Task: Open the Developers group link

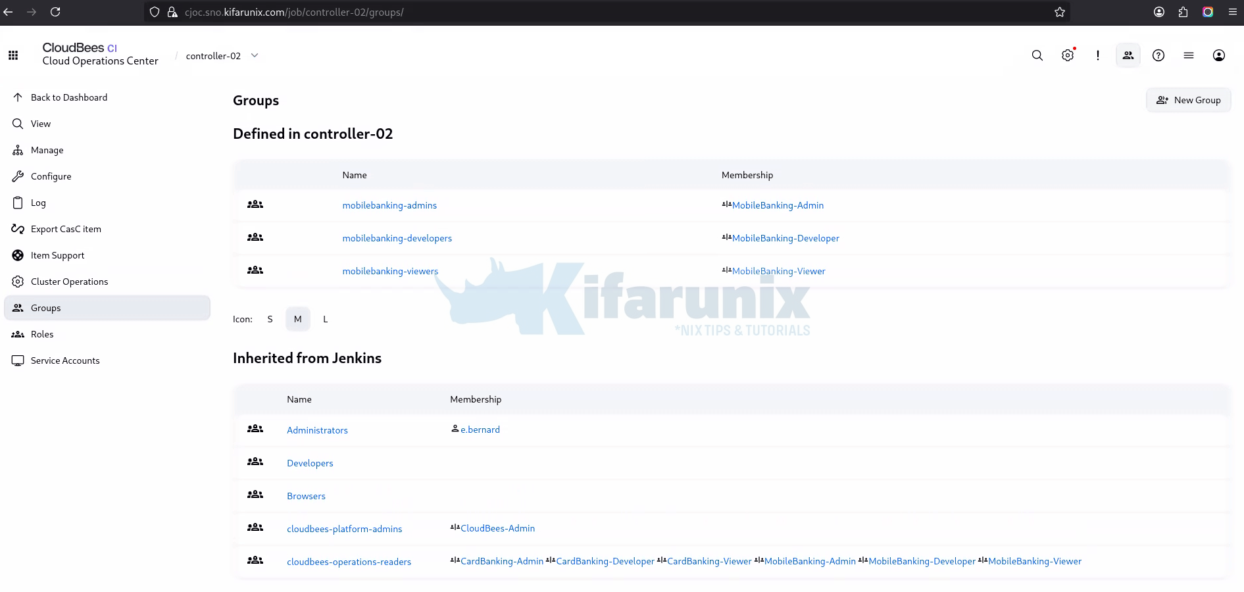Action: (310, 463)
